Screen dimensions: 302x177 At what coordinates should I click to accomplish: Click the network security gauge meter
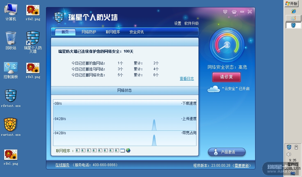point(227,45)
